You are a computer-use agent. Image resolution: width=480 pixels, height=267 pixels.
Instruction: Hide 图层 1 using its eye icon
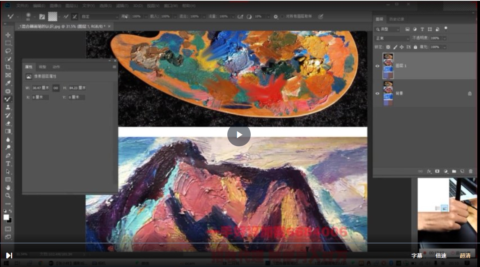pos(377,66)
